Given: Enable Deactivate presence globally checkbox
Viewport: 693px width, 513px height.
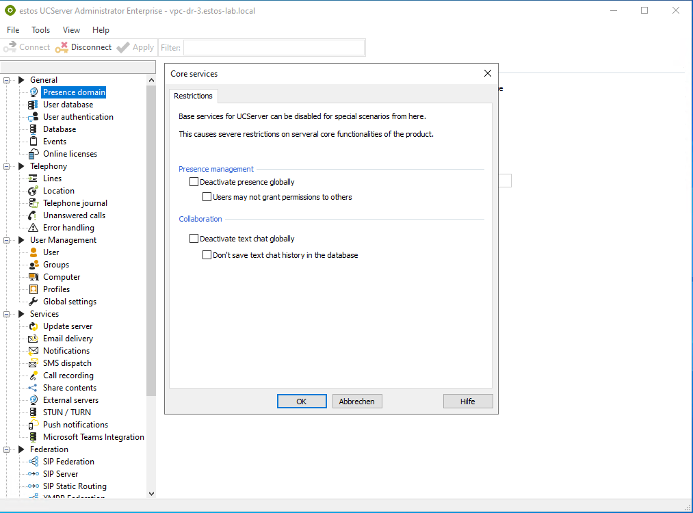Looking at the screenshot, I should pos(194,183).
